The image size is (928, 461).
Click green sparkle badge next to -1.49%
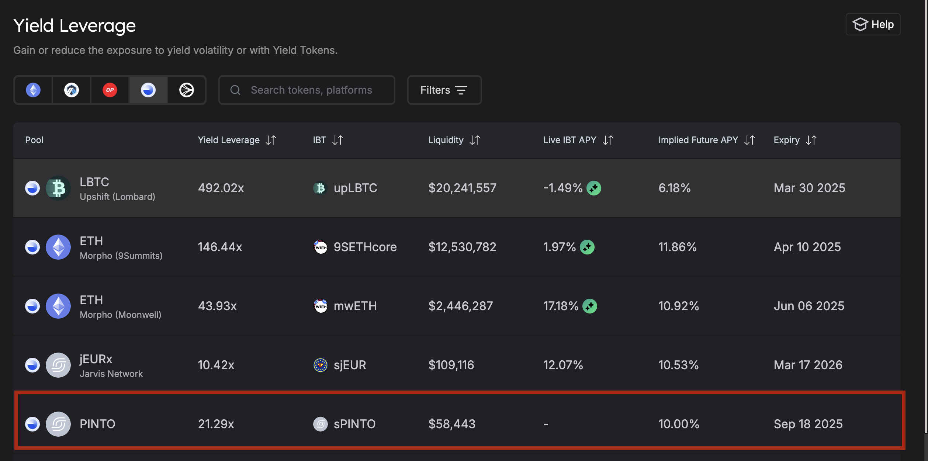[594, 188]
